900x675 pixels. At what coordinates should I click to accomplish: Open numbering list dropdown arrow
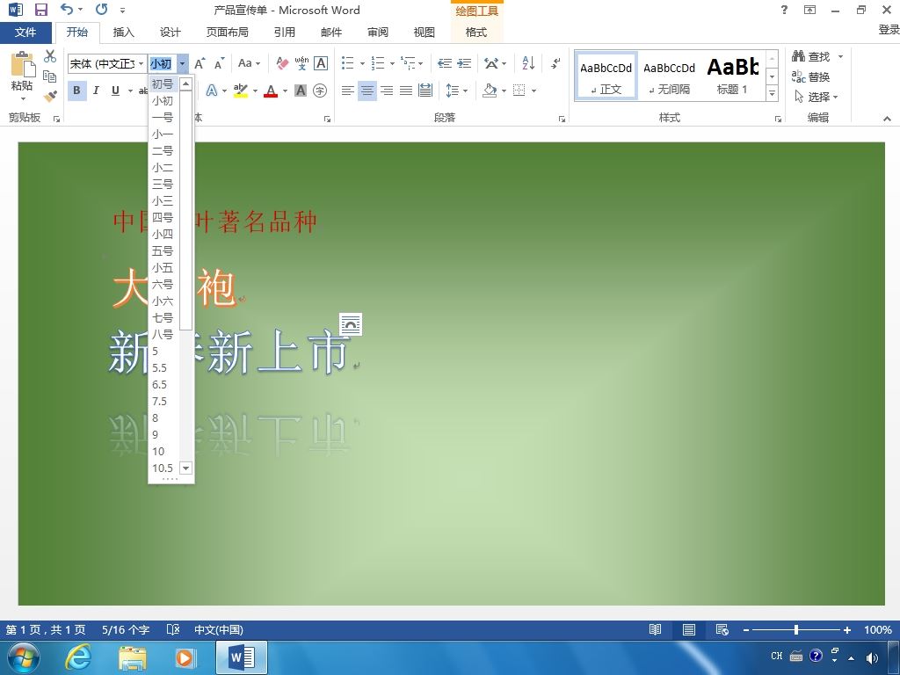[x=392, y=63]
